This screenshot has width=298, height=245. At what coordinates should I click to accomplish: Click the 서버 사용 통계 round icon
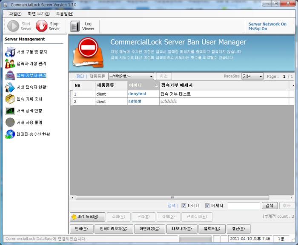point(10,122)
